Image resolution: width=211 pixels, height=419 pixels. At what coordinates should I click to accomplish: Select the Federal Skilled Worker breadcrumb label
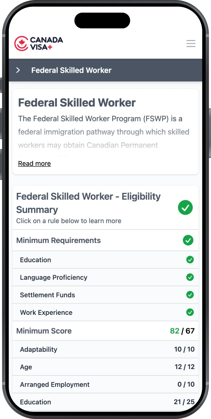tap(71, 70)
